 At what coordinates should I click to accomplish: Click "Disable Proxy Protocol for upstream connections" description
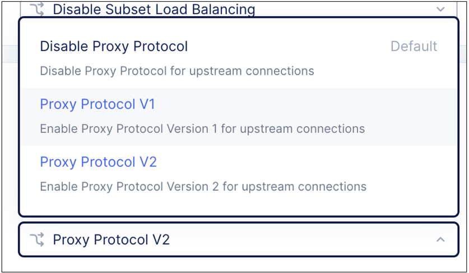[177, 71]
